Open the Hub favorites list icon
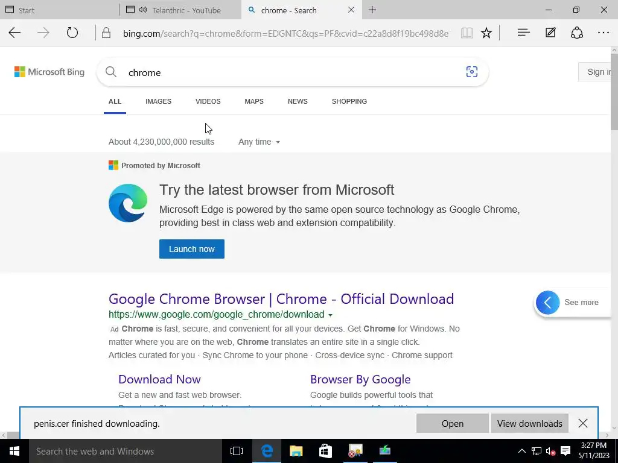618x463 pixels. click(523, 33)
